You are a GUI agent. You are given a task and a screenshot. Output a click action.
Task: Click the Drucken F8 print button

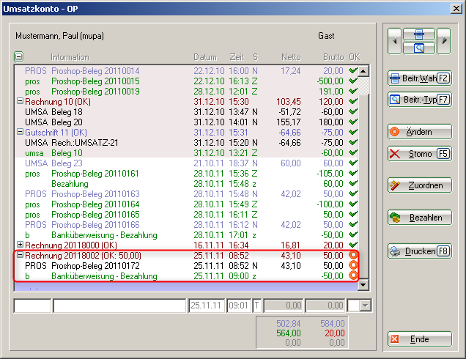pyautogui.click(x=419, y=251)
